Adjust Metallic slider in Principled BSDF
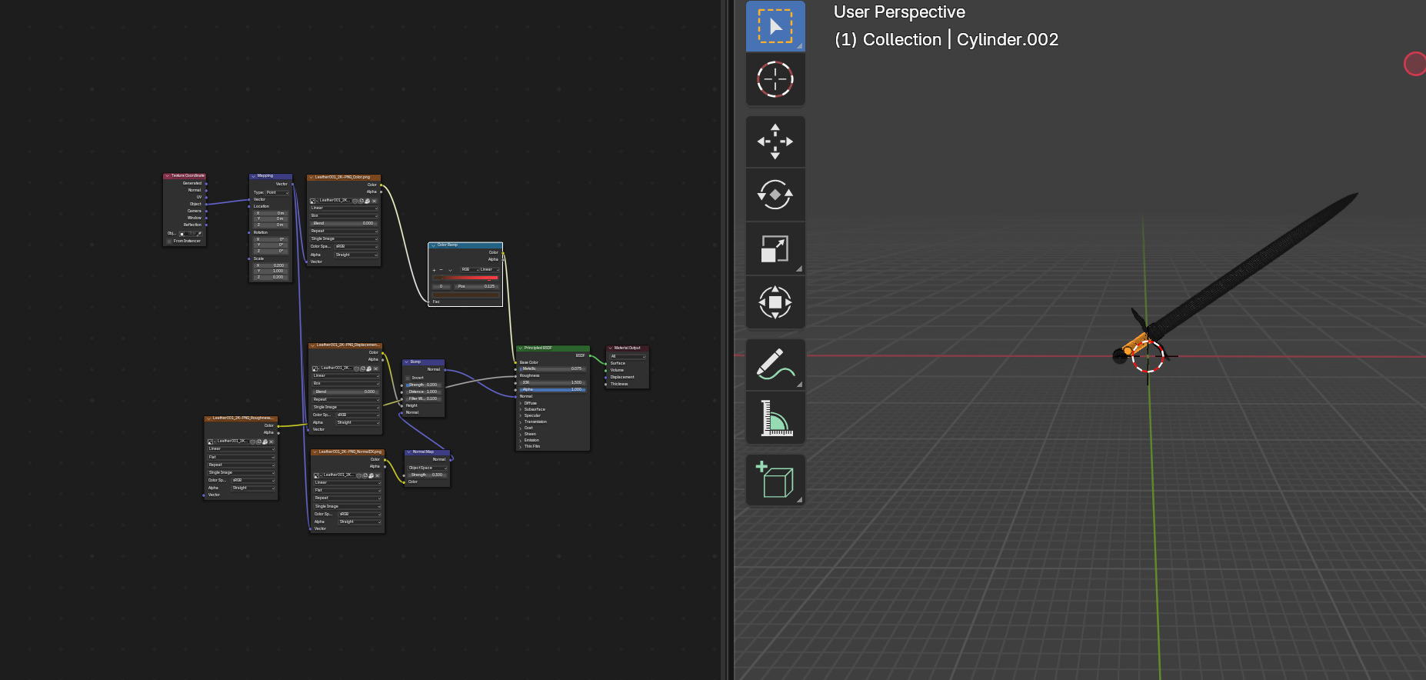This screenshot has width=1426, height=680. tap(552, 368)
